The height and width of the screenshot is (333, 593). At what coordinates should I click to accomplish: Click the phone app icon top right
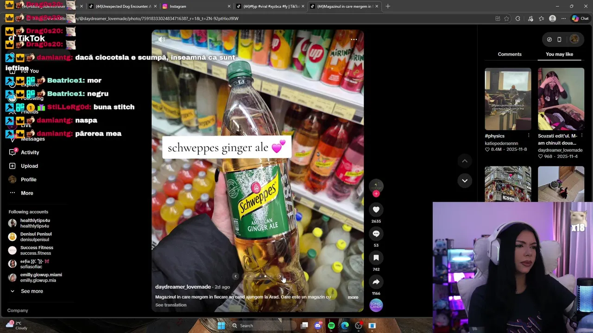pyautogui.click(x=559, y=39)
